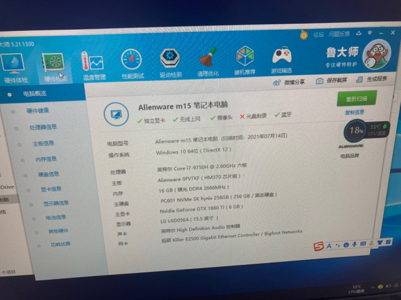Show hidden tray icons chevron in taskbar
The image size is (401, 300).
[x=372, y=287]
